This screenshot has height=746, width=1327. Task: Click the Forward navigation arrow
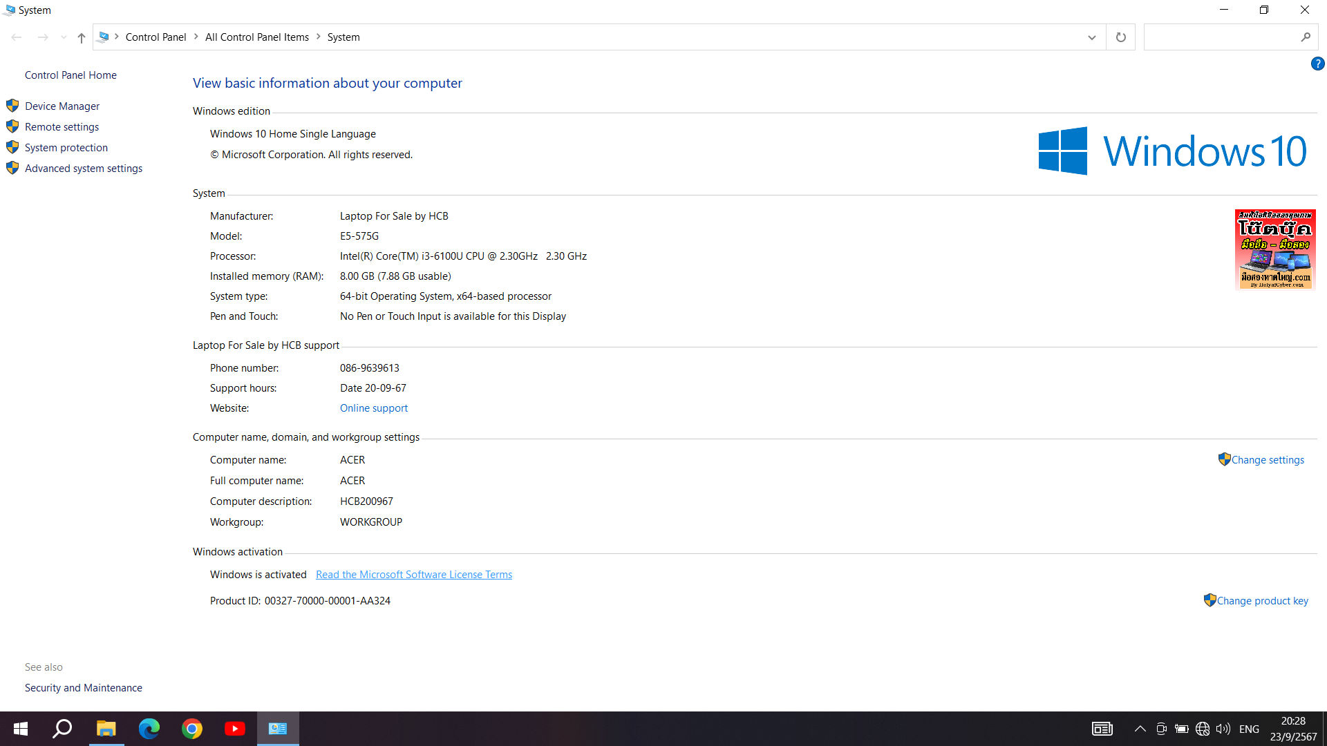point(43,37)
